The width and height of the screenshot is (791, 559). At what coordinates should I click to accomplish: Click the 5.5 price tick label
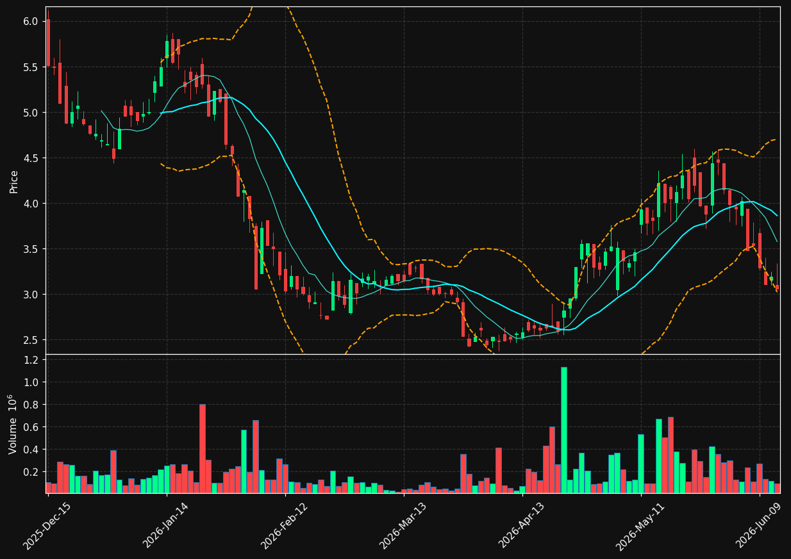[30, 67]
